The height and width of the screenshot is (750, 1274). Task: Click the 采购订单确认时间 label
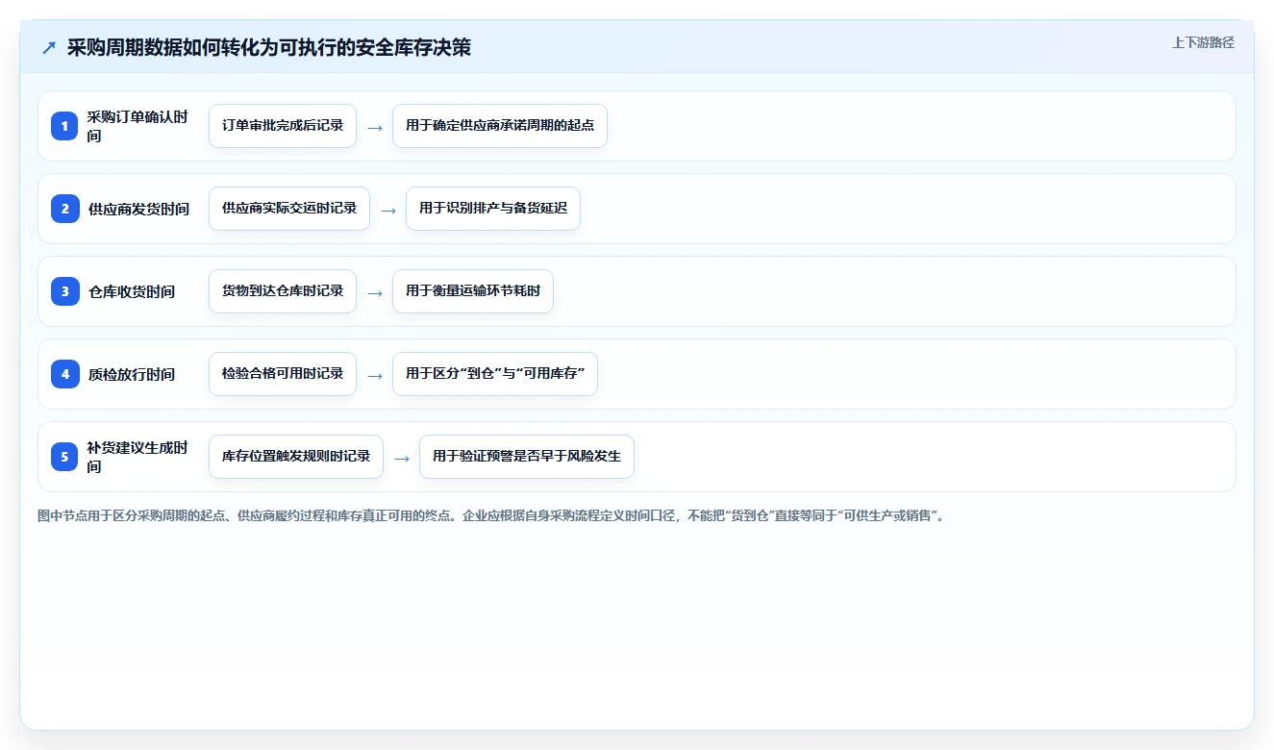[137, 126]
